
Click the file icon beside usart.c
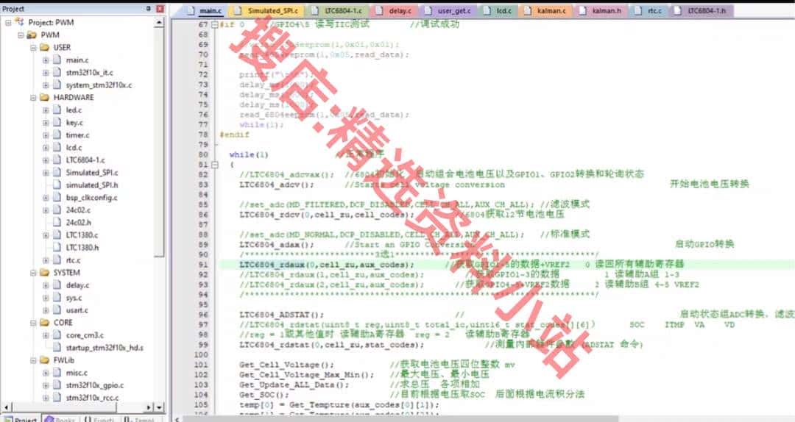[57, 310]
